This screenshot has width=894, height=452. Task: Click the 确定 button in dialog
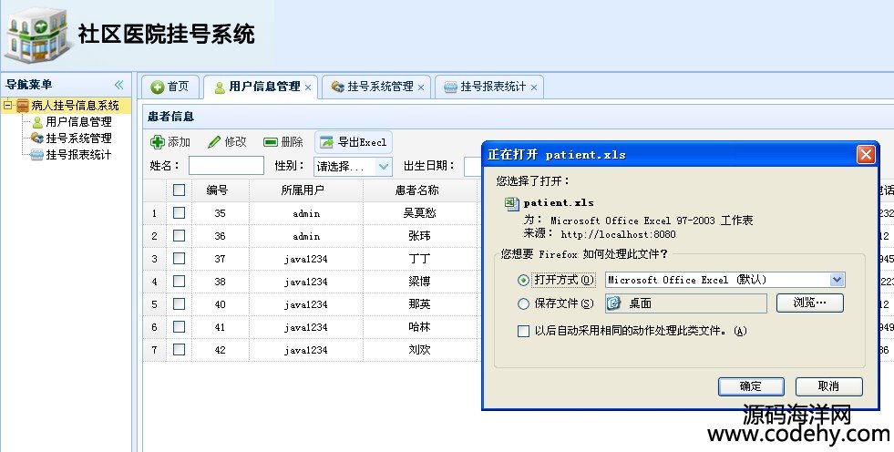click(751, 386)
